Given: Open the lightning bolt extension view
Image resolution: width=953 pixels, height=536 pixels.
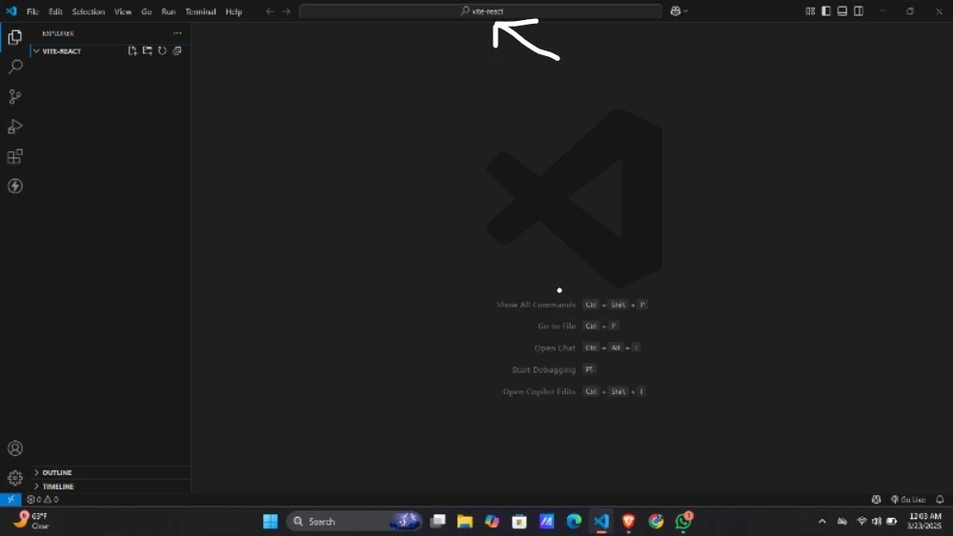Looking at the screenshot, I should pos(15,186).
